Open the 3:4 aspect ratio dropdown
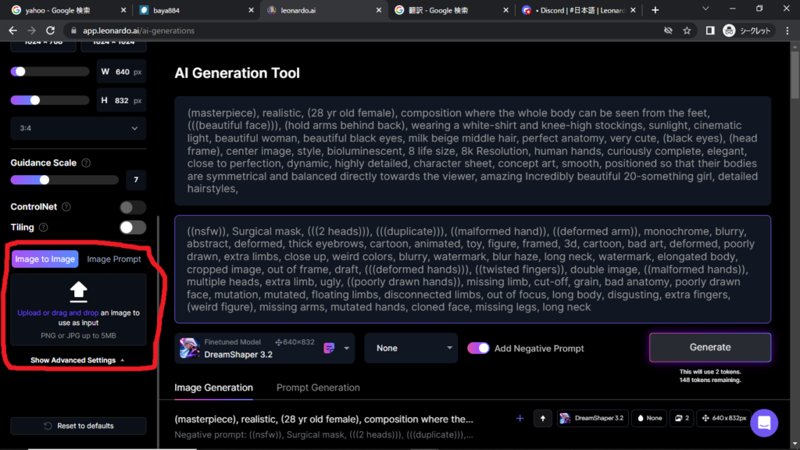The image size is (800, 450). 78,128
